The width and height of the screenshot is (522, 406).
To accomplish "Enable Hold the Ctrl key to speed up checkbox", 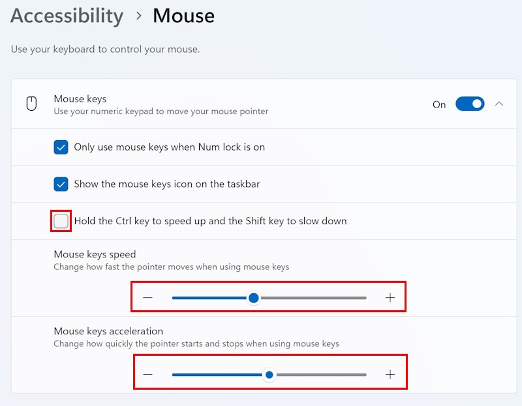I will [x=61, y=221].
